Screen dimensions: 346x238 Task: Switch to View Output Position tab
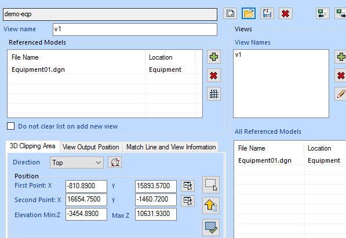point(90,147)
